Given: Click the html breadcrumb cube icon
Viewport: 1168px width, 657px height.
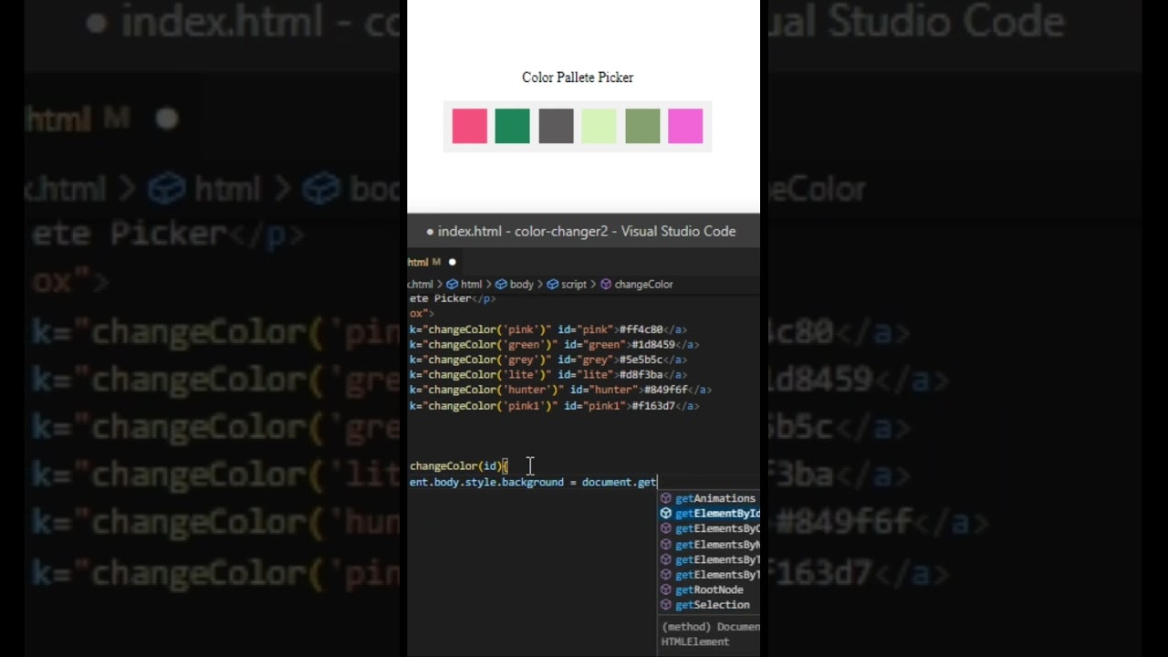Looking at the screenshot, I should [453, 285].
